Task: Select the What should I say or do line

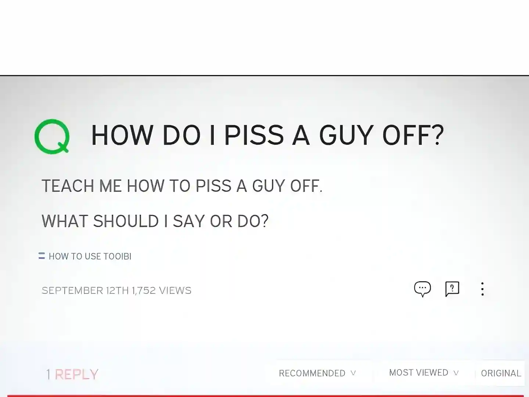Action: pyautogui.click(x=155, y=221)
